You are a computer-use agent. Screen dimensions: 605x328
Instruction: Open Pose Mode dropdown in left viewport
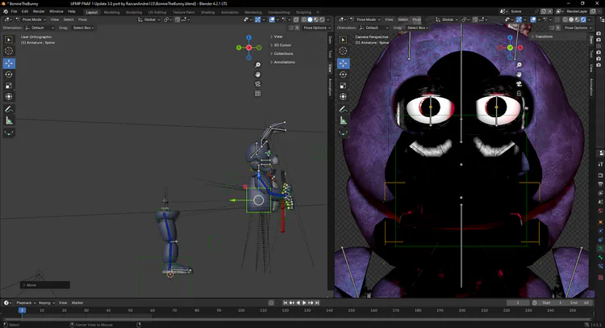(31, 19)
